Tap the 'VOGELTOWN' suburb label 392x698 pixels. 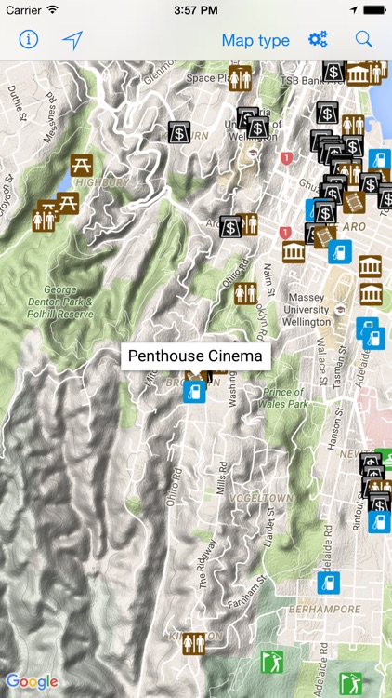[x=261, y=498]
